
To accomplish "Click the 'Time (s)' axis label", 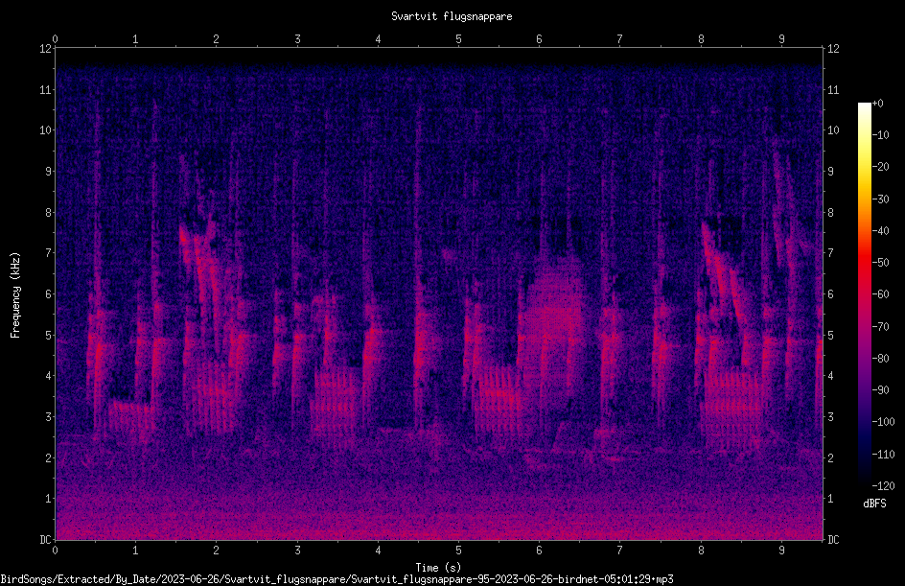I will point(438,568).
